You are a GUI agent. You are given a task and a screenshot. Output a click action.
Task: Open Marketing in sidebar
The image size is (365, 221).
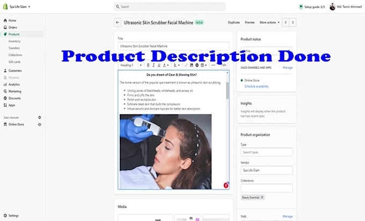(15, 91)
